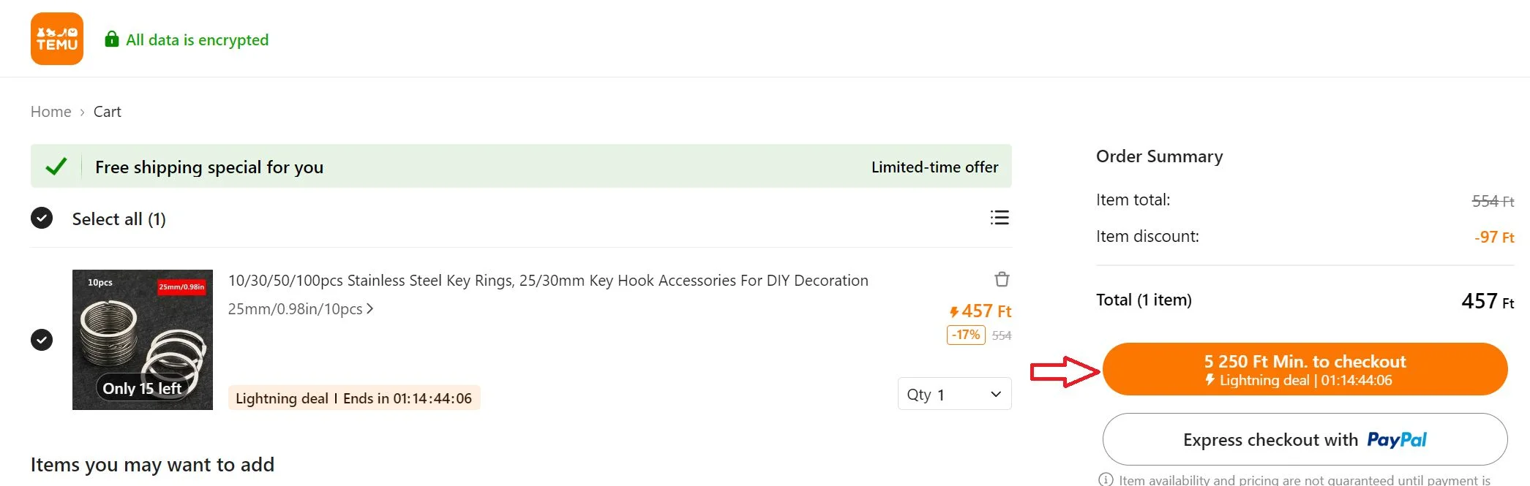1530x486 pixels.
Task: Go to Home in the breadcrumb
Action: click(x=50, y=112)
